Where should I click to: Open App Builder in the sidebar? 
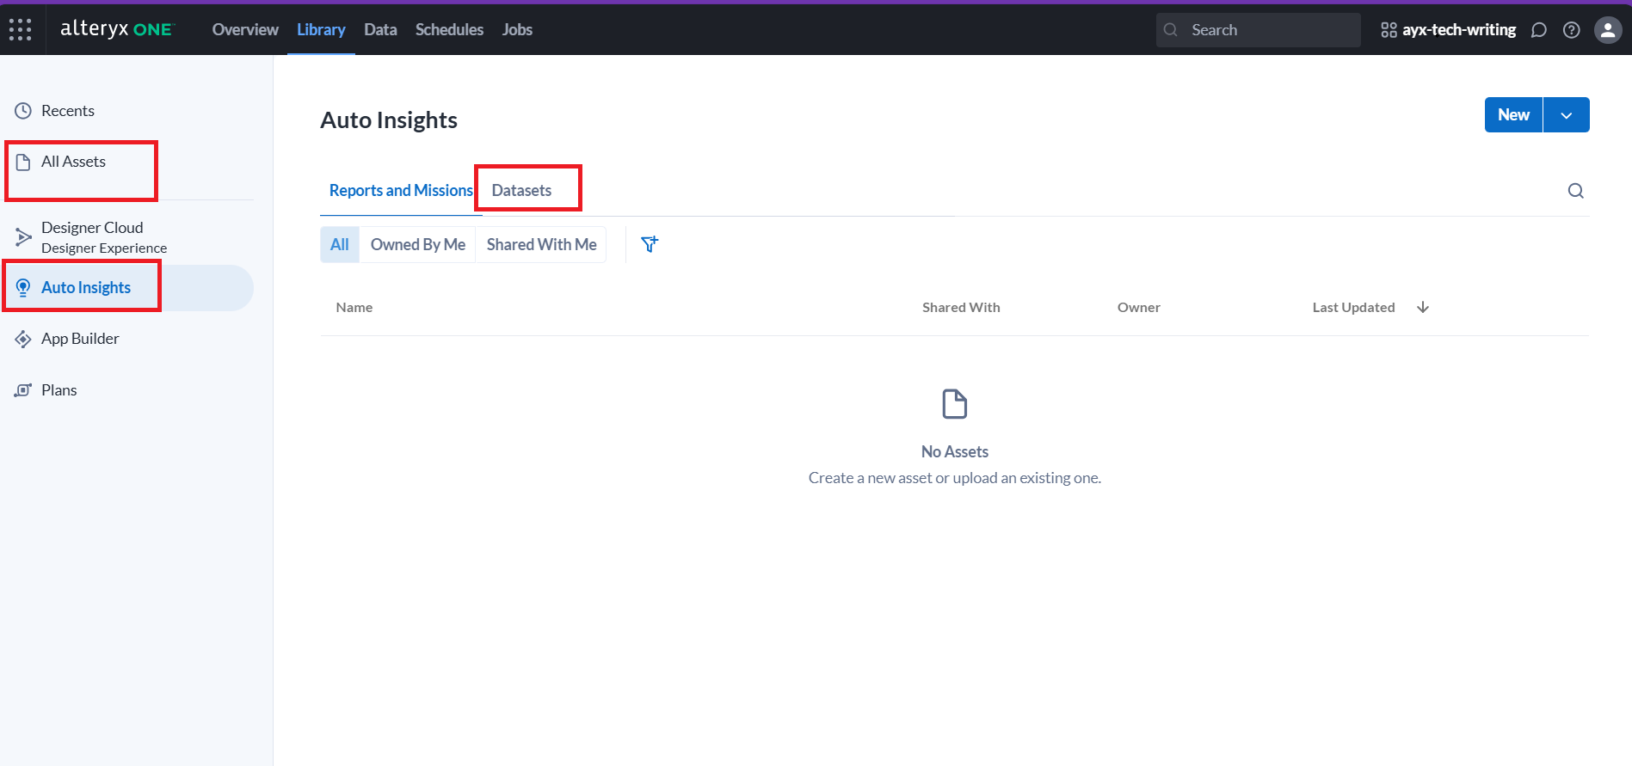[x=80, y=339]
